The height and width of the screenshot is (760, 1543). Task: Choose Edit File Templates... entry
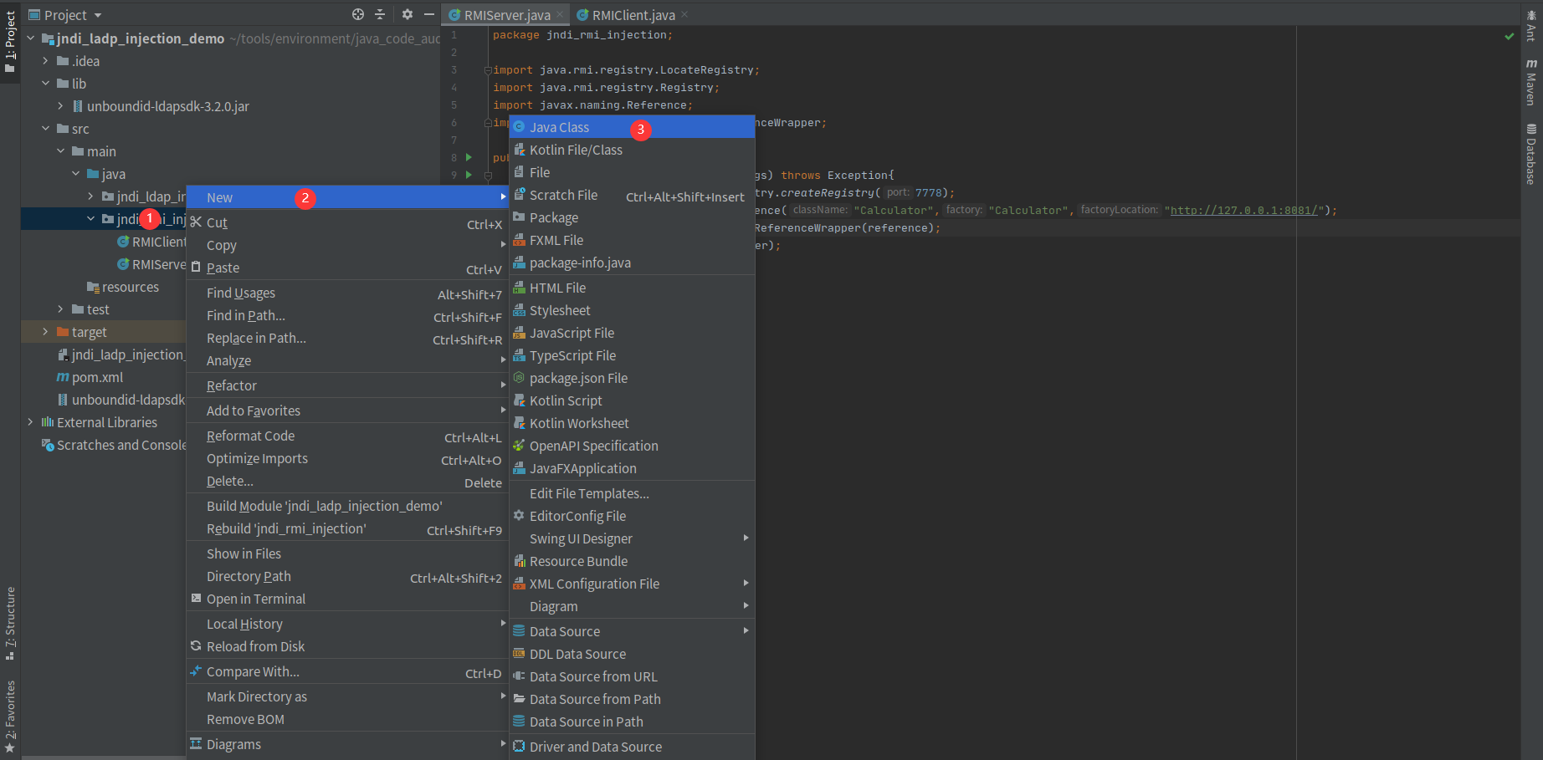pos(632,493)
